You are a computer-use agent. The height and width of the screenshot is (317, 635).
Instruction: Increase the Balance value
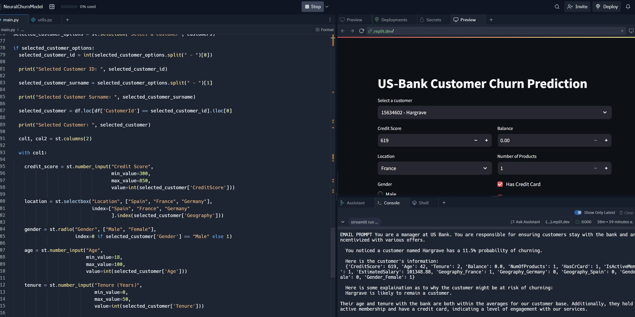(606, 140)
